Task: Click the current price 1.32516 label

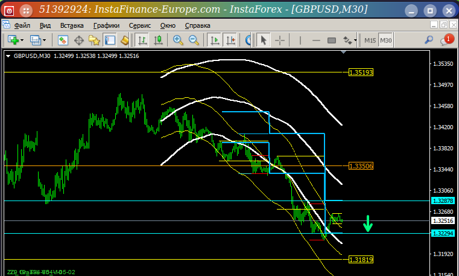Action: [443, 220]
